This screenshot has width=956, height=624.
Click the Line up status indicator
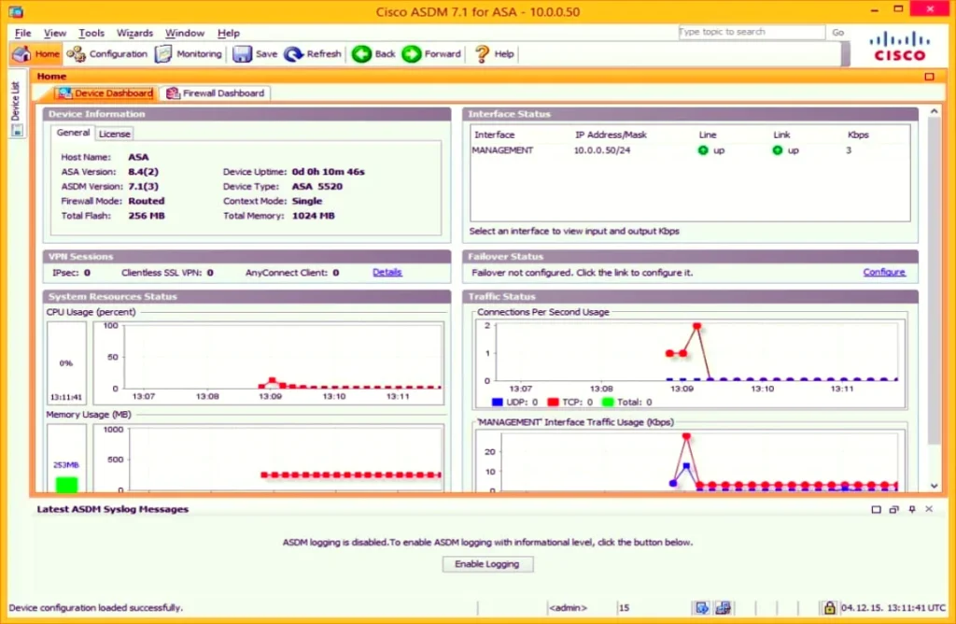coord(710,150)
